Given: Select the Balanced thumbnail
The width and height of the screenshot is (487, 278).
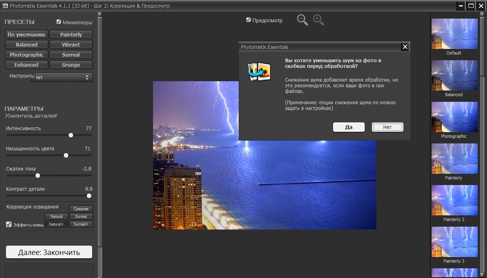Looking at the screenshot, I should click(x=454, y=76).
